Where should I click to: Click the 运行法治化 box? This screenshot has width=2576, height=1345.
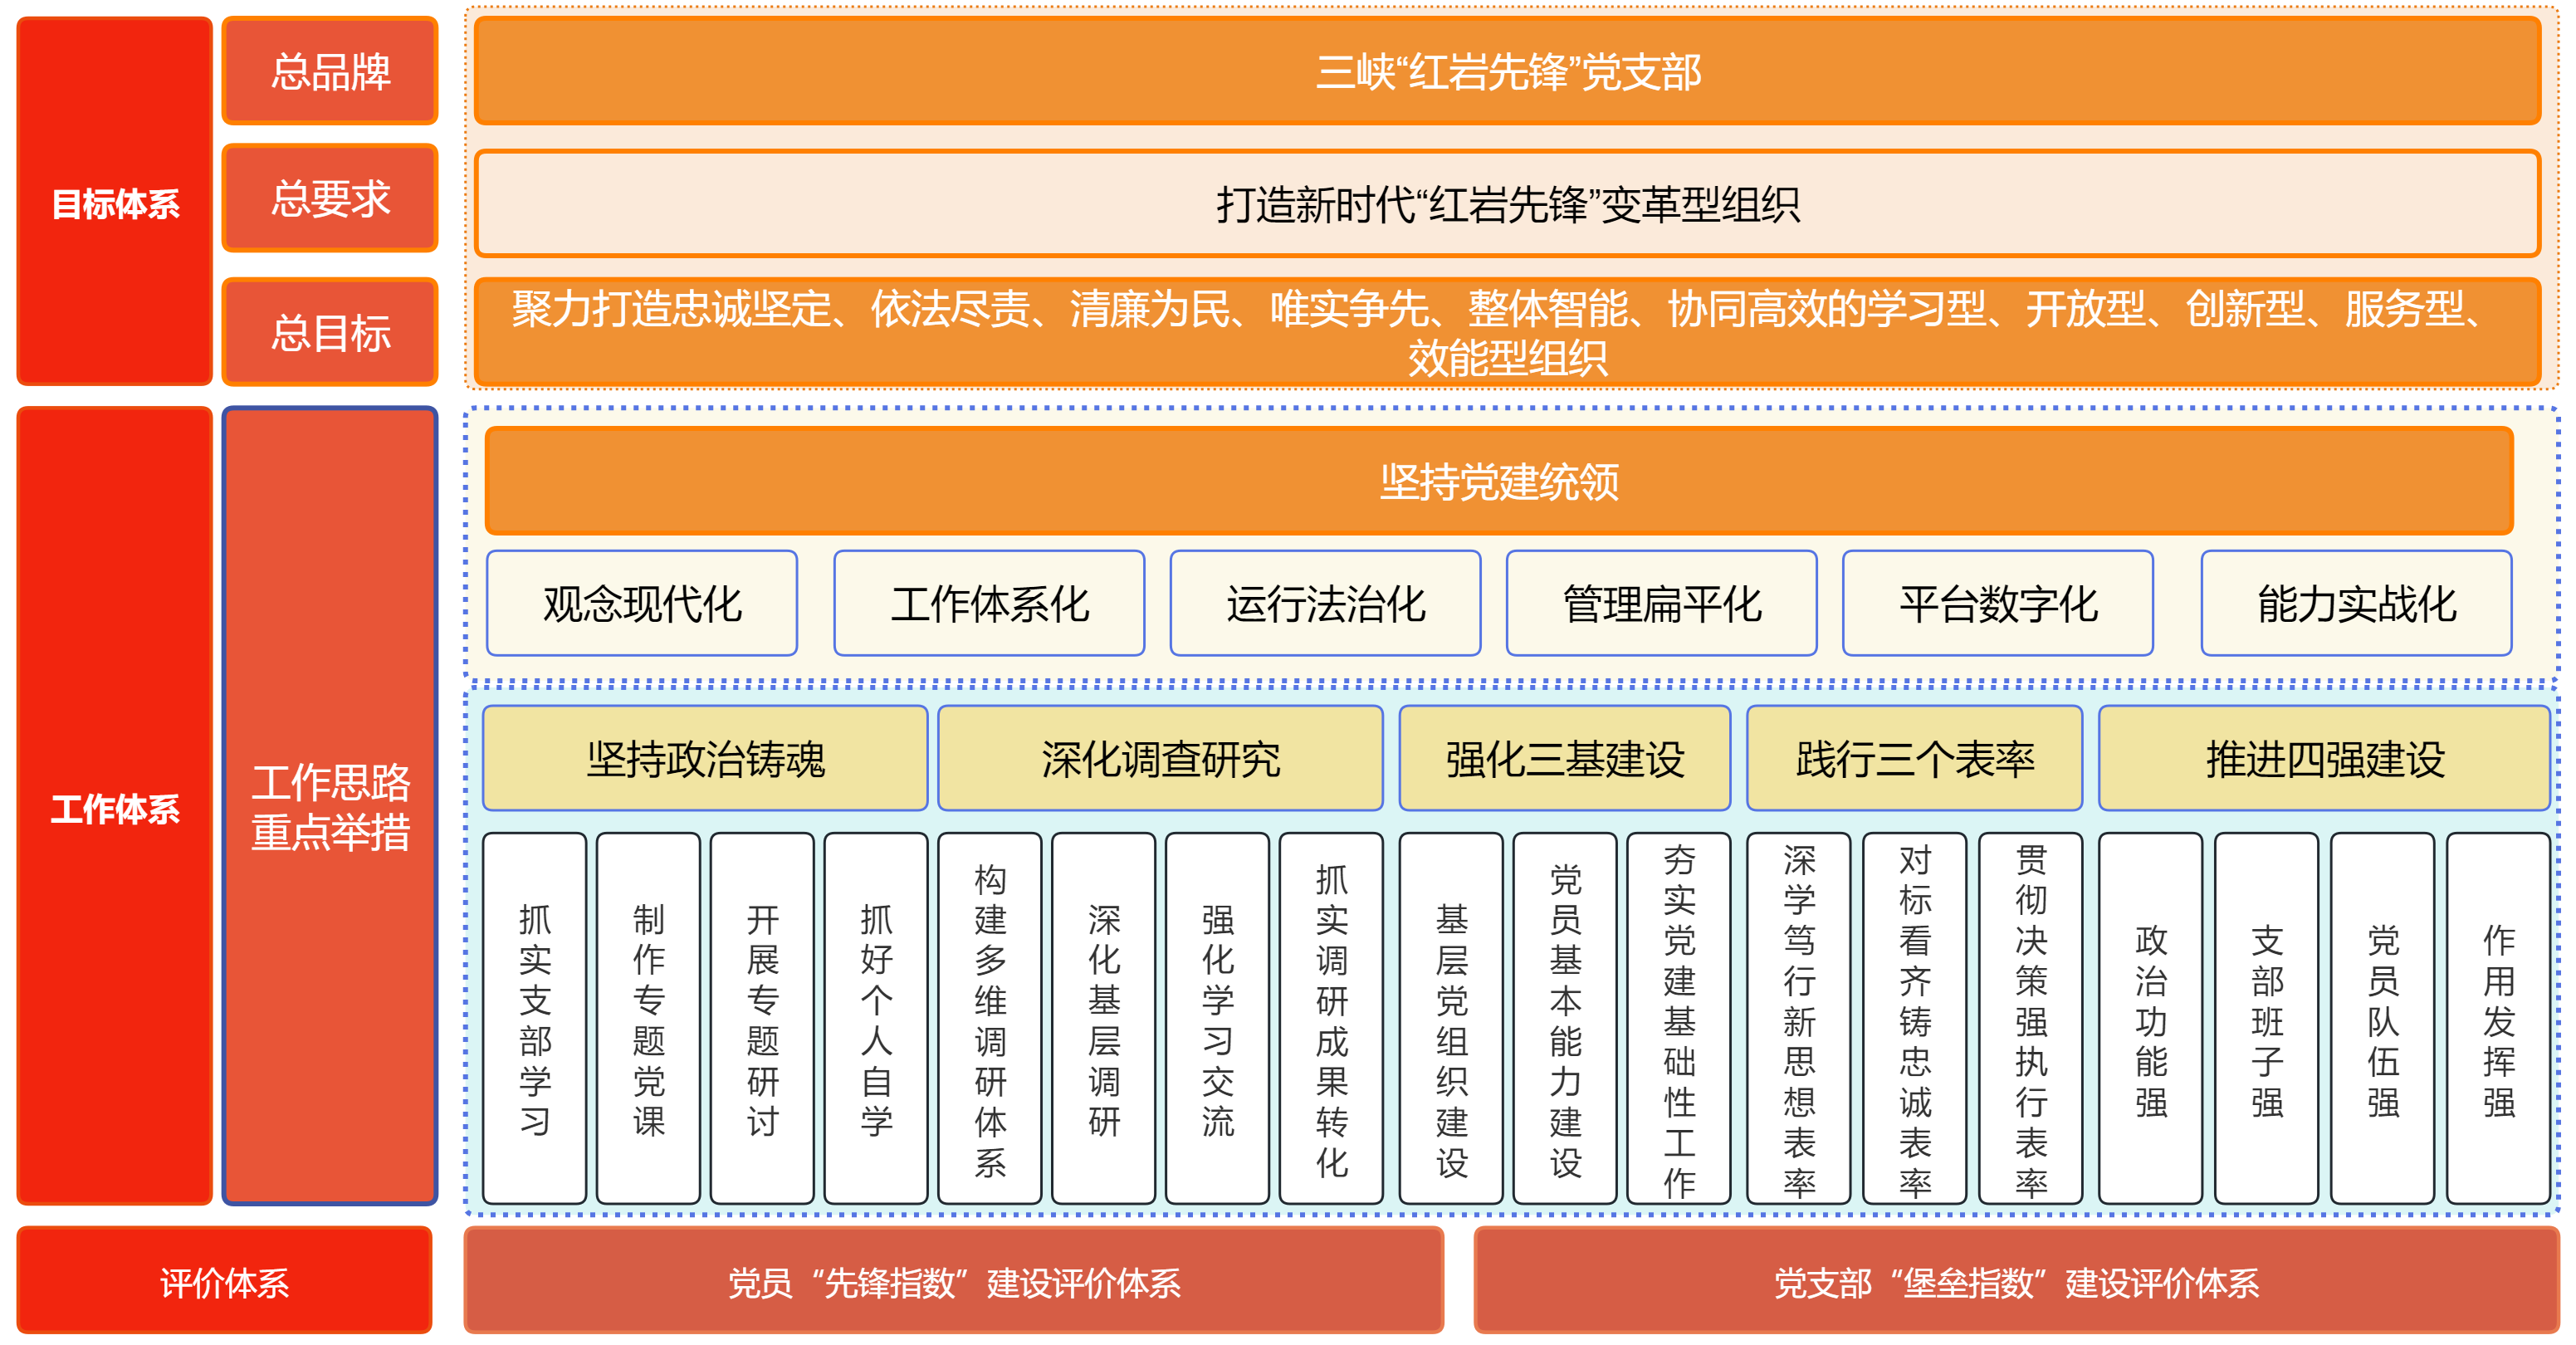point(1325,603)
